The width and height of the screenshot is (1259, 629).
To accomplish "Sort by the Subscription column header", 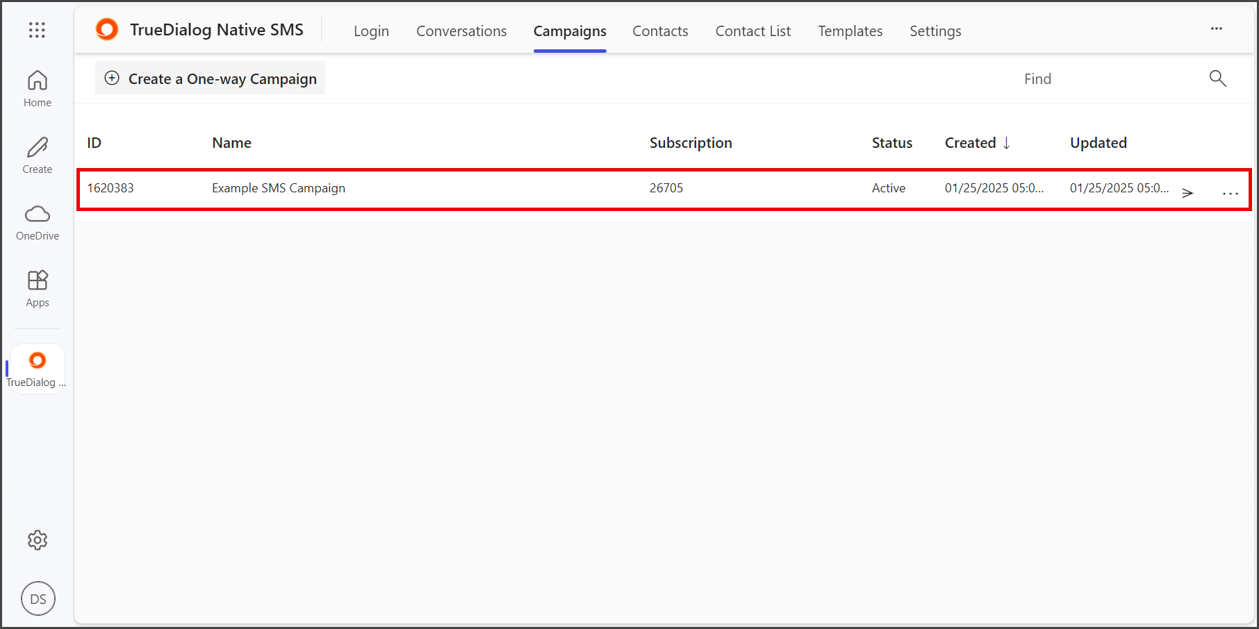I will coord(691,143).
